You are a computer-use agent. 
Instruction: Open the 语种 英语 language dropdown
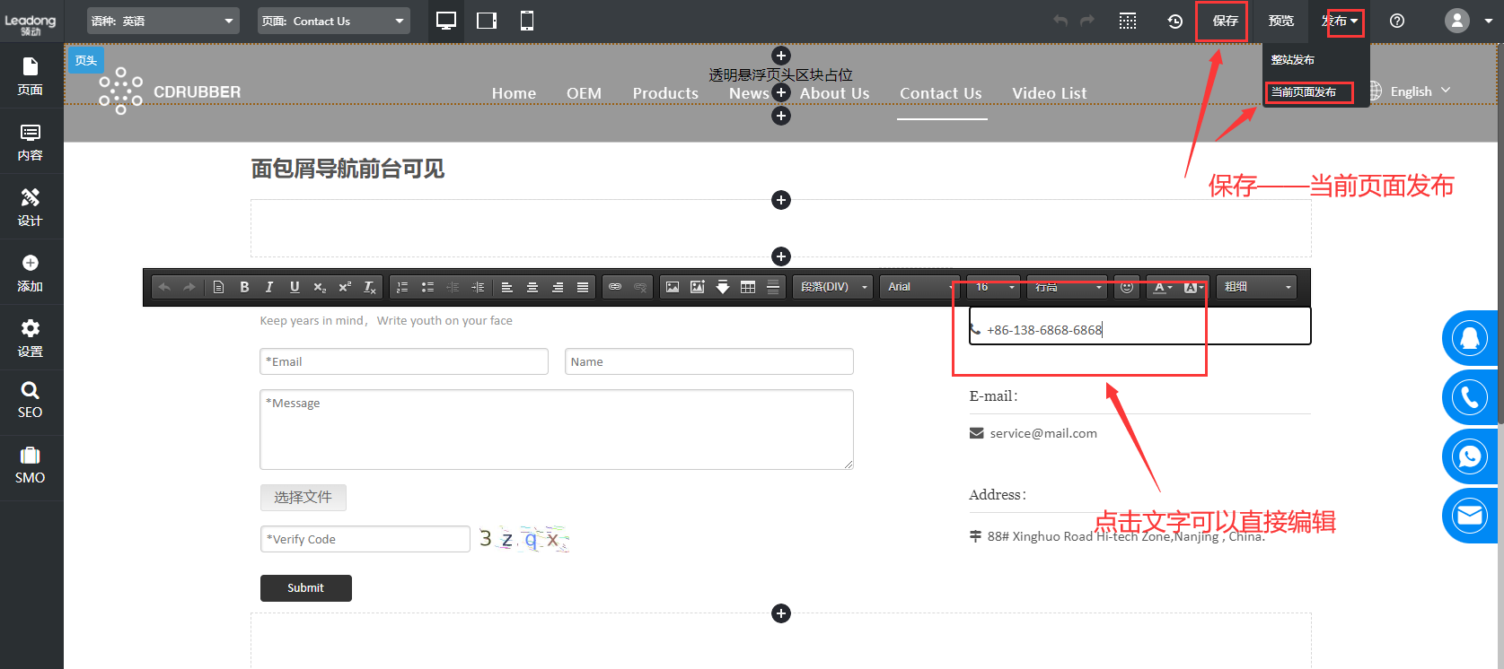[x=163, y=21]
